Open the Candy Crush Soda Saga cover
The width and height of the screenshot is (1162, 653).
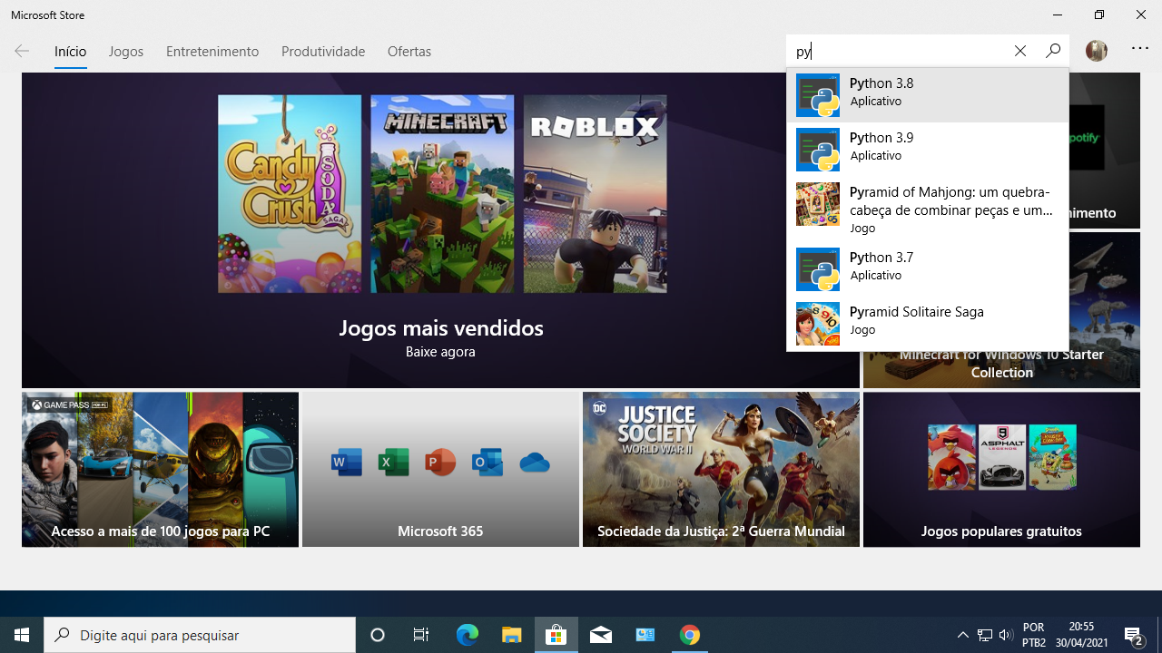[290, 194]
